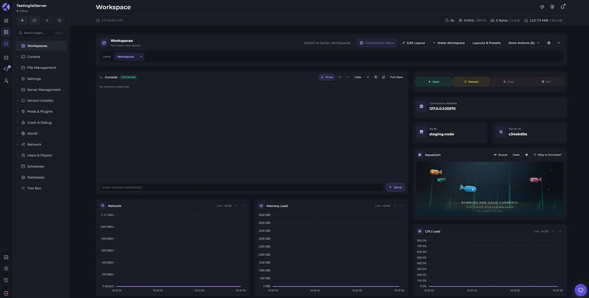
Task: Click the logout icon at bottom of rail
Action: point(6,294)
